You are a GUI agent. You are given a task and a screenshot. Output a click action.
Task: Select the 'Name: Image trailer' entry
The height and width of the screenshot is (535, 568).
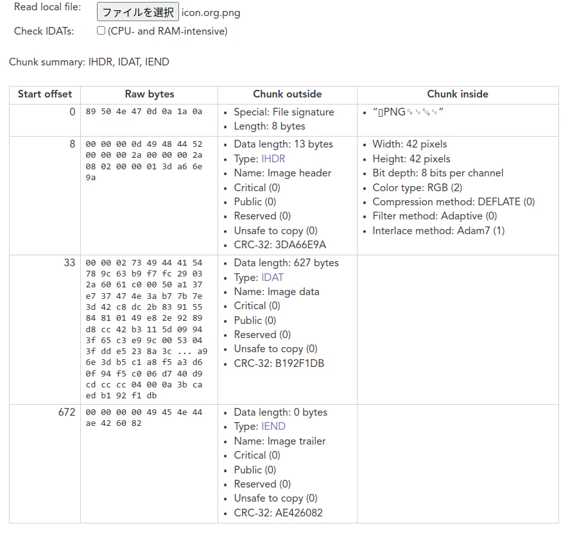(x=280, y=441)
